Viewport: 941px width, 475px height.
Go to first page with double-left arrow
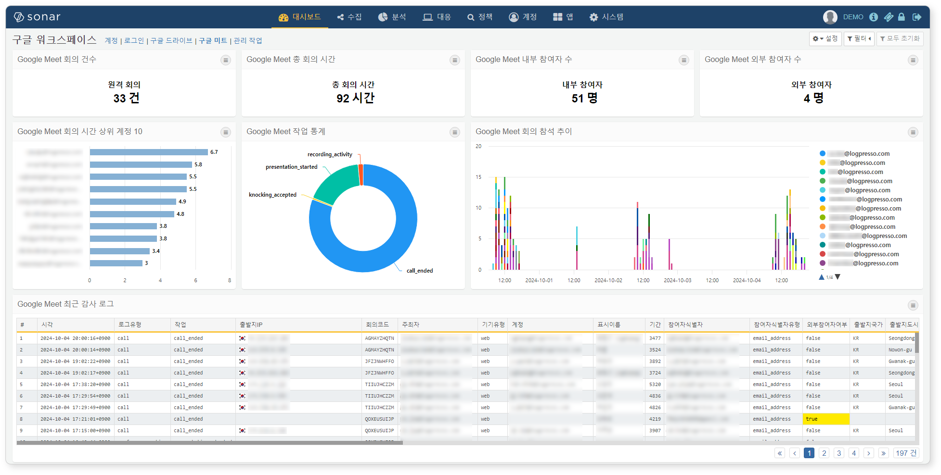(x=780, y=453)
